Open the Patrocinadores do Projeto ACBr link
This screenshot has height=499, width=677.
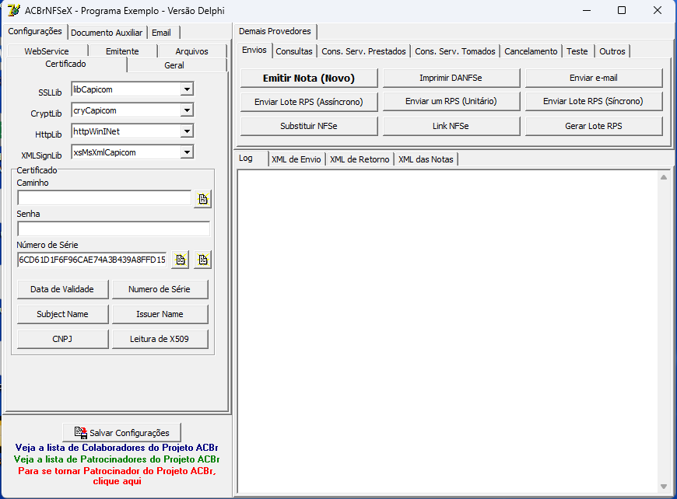117,459
